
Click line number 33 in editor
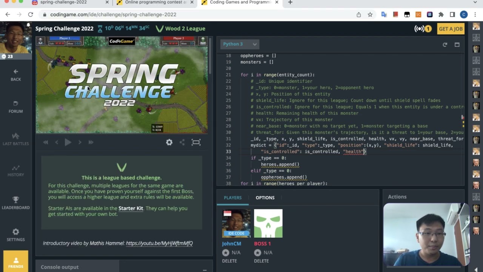pyautogui.click(x=228, y=151)
